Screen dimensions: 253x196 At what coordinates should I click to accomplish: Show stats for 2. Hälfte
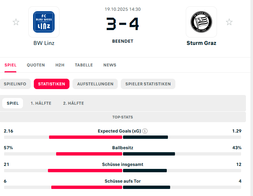(73, 103)
